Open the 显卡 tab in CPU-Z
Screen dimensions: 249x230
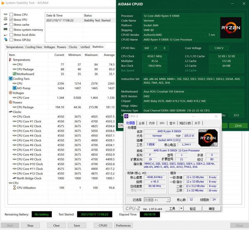tap(172, 123)
